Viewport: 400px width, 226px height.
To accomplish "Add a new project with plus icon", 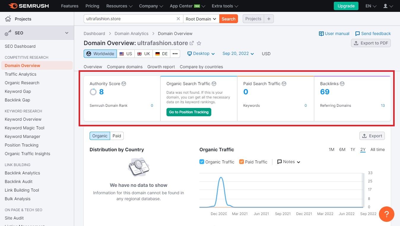I will coord(269,19).
